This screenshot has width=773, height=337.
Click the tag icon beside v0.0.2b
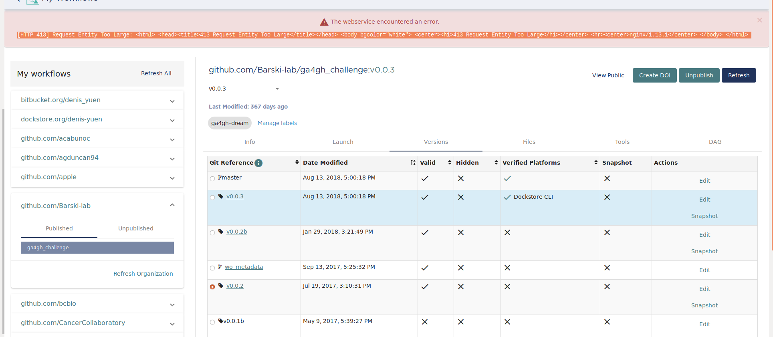pos(221,232)
